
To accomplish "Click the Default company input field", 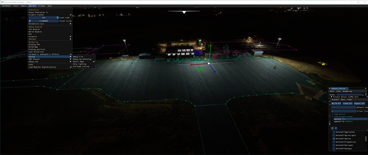I will tap(344, 107).
